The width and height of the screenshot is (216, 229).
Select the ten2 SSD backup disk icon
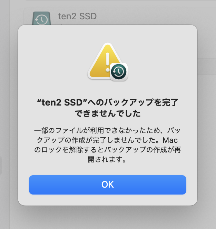click(x=41, y=18)
